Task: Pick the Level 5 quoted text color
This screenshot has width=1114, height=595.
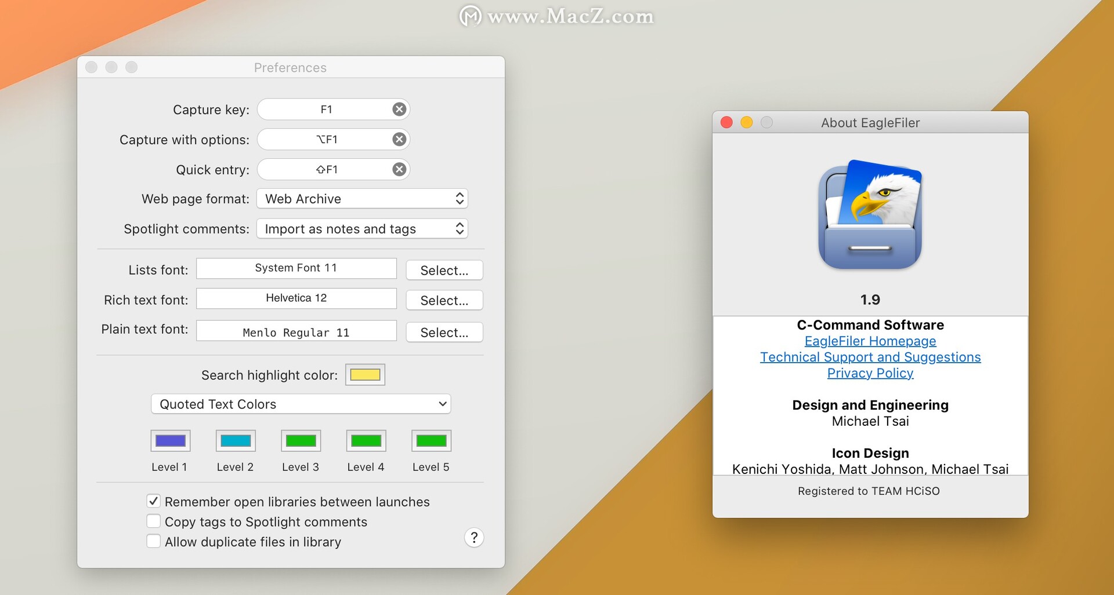Action: [x=431, y=440]
